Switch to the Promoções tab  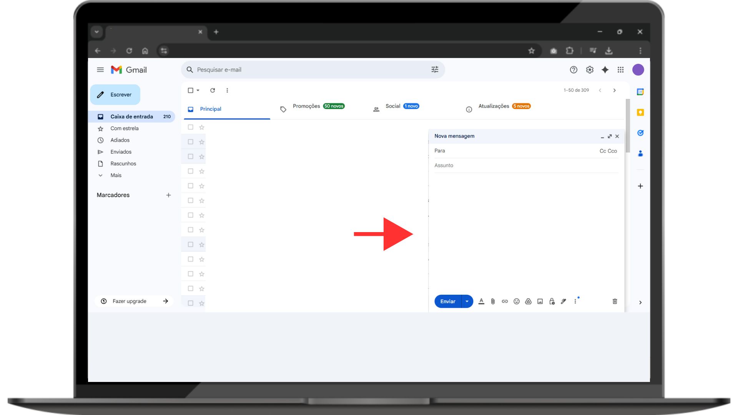pyautogui.click(x=306, y=106)
